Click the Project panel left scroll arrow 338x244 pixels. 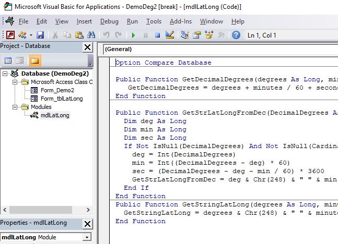tap(5, 210)
